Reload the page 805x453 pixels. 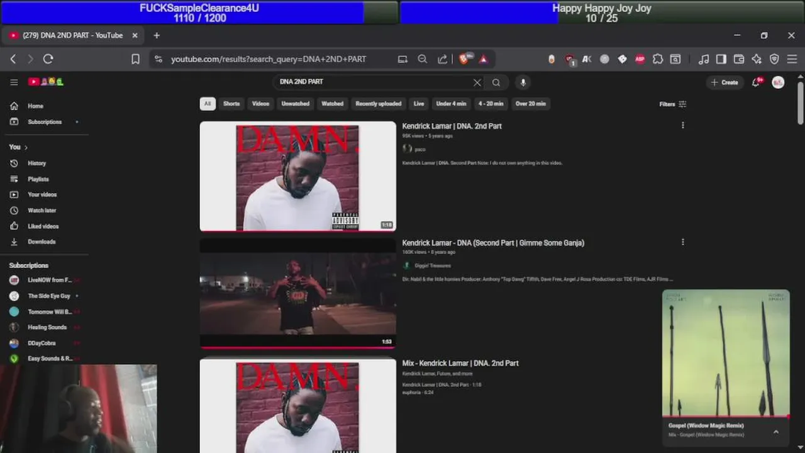click(x=48, y=59)
